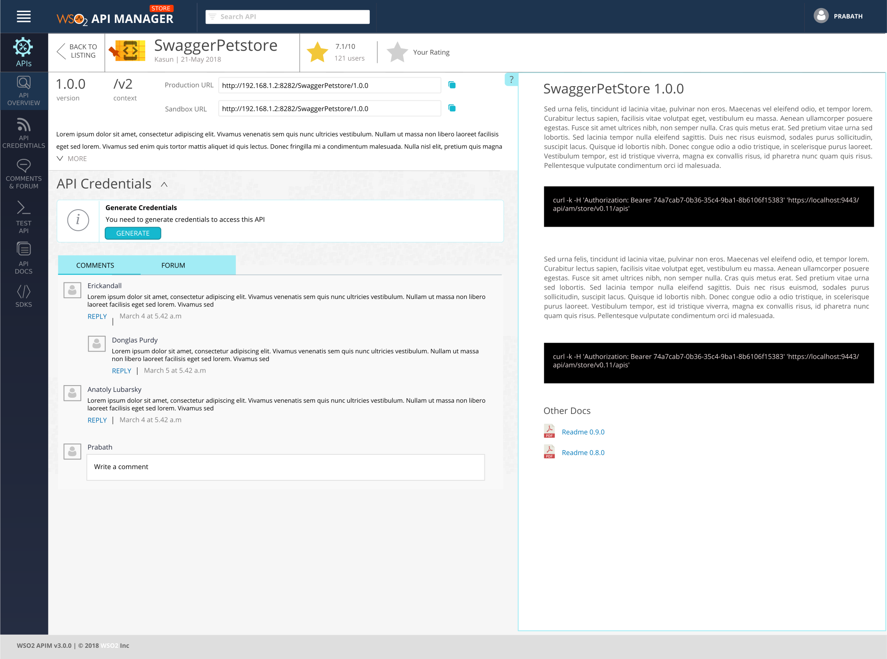Collapse the API Credentials section
887x659 pixels.
pyautogui.click(x=164, y=185)
